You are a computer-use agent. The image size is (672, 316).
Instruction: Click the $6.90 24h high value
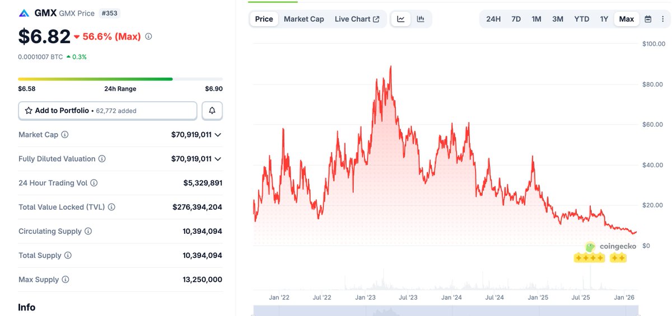click(x=214, y=89)
